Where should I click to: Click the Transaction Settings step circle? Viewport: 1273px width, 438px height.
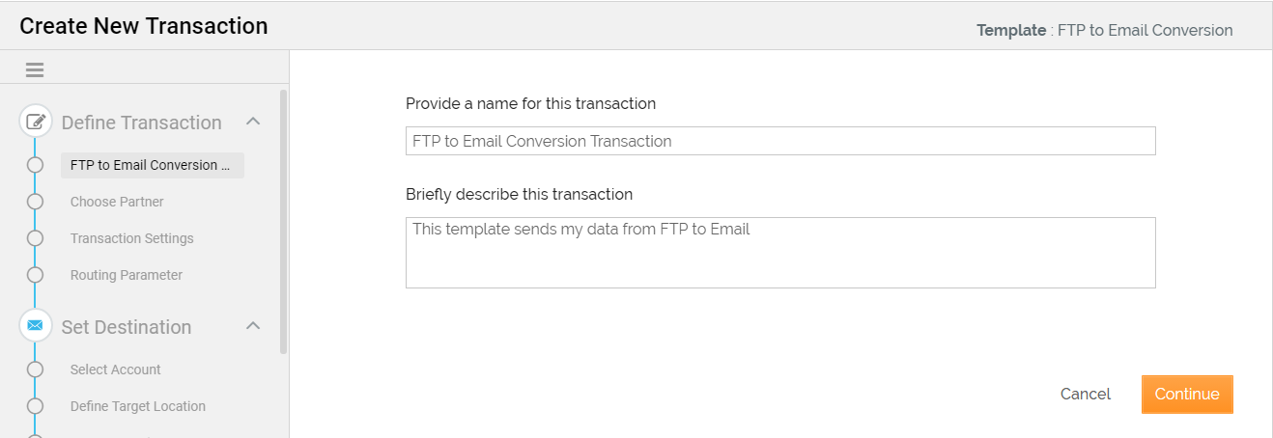point(36,238)
